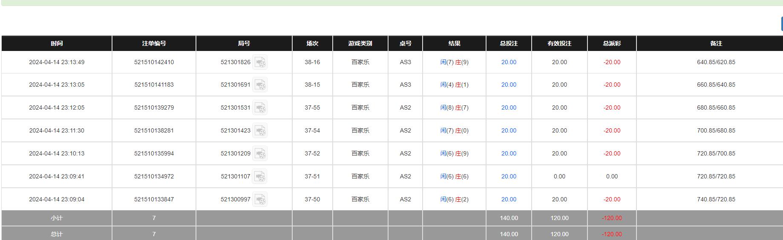The image size is (783, 240).
Task: Open video replay for round 521300997
Action: pos(260,200)
